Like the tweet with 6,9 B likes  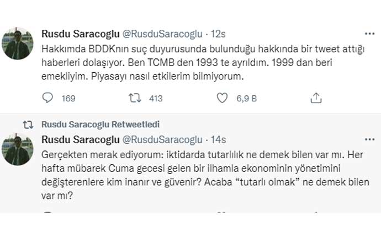tap(222, 98)
